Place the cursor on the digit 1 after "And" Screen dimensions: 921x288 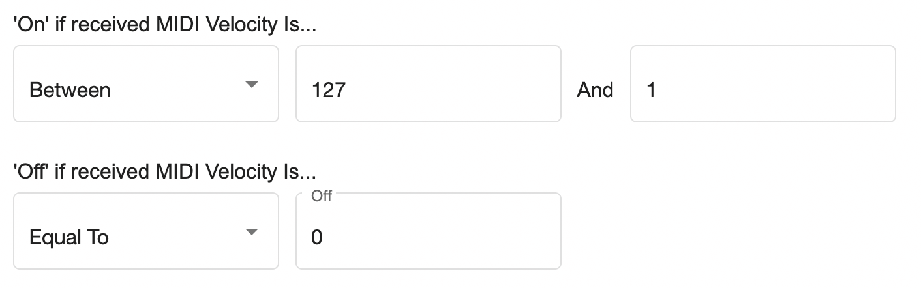pos(650,90)
